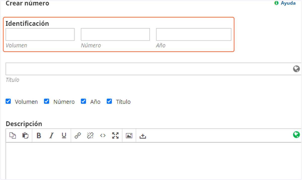This screenshot has width=302, height=180.
Task: Click the Copy icon in Descripción toolbar
Action: [x=13, y=136]
